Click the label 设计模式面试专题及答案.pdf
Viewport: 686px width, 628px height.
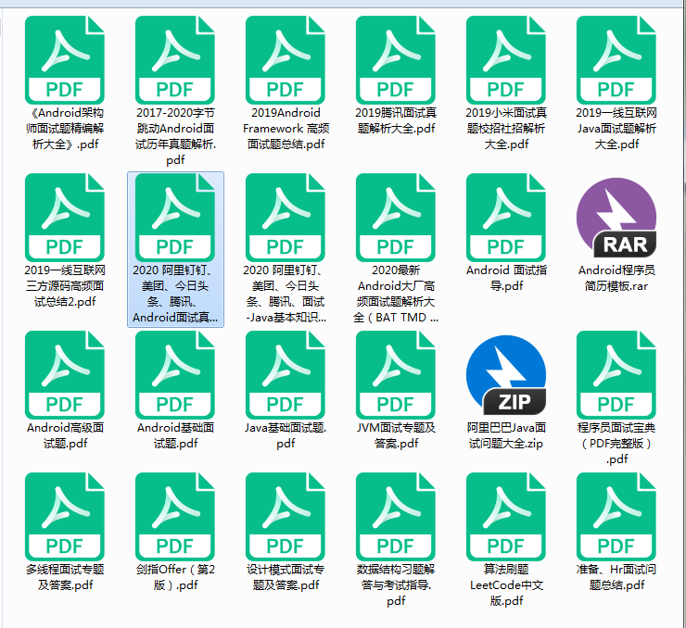pos(286,577)
